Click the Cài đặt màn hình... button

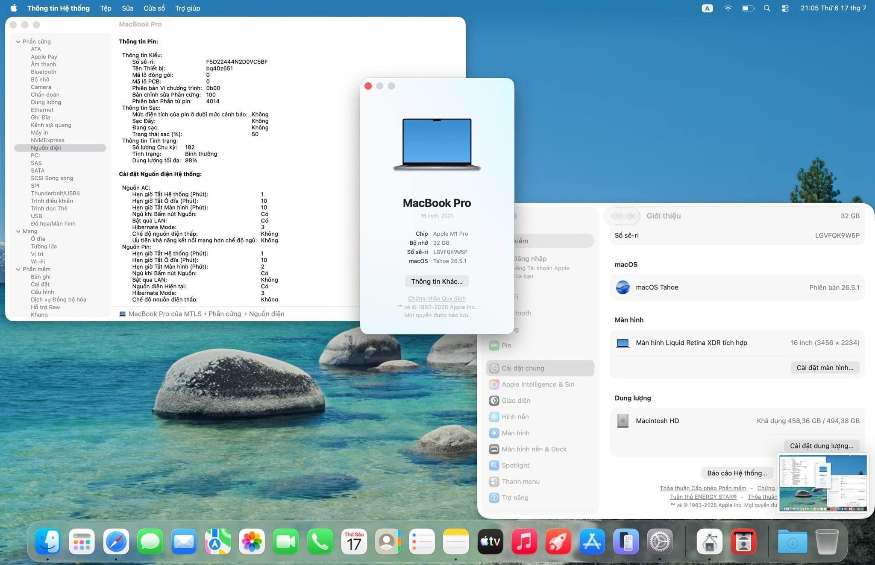[x=825, y=368]
